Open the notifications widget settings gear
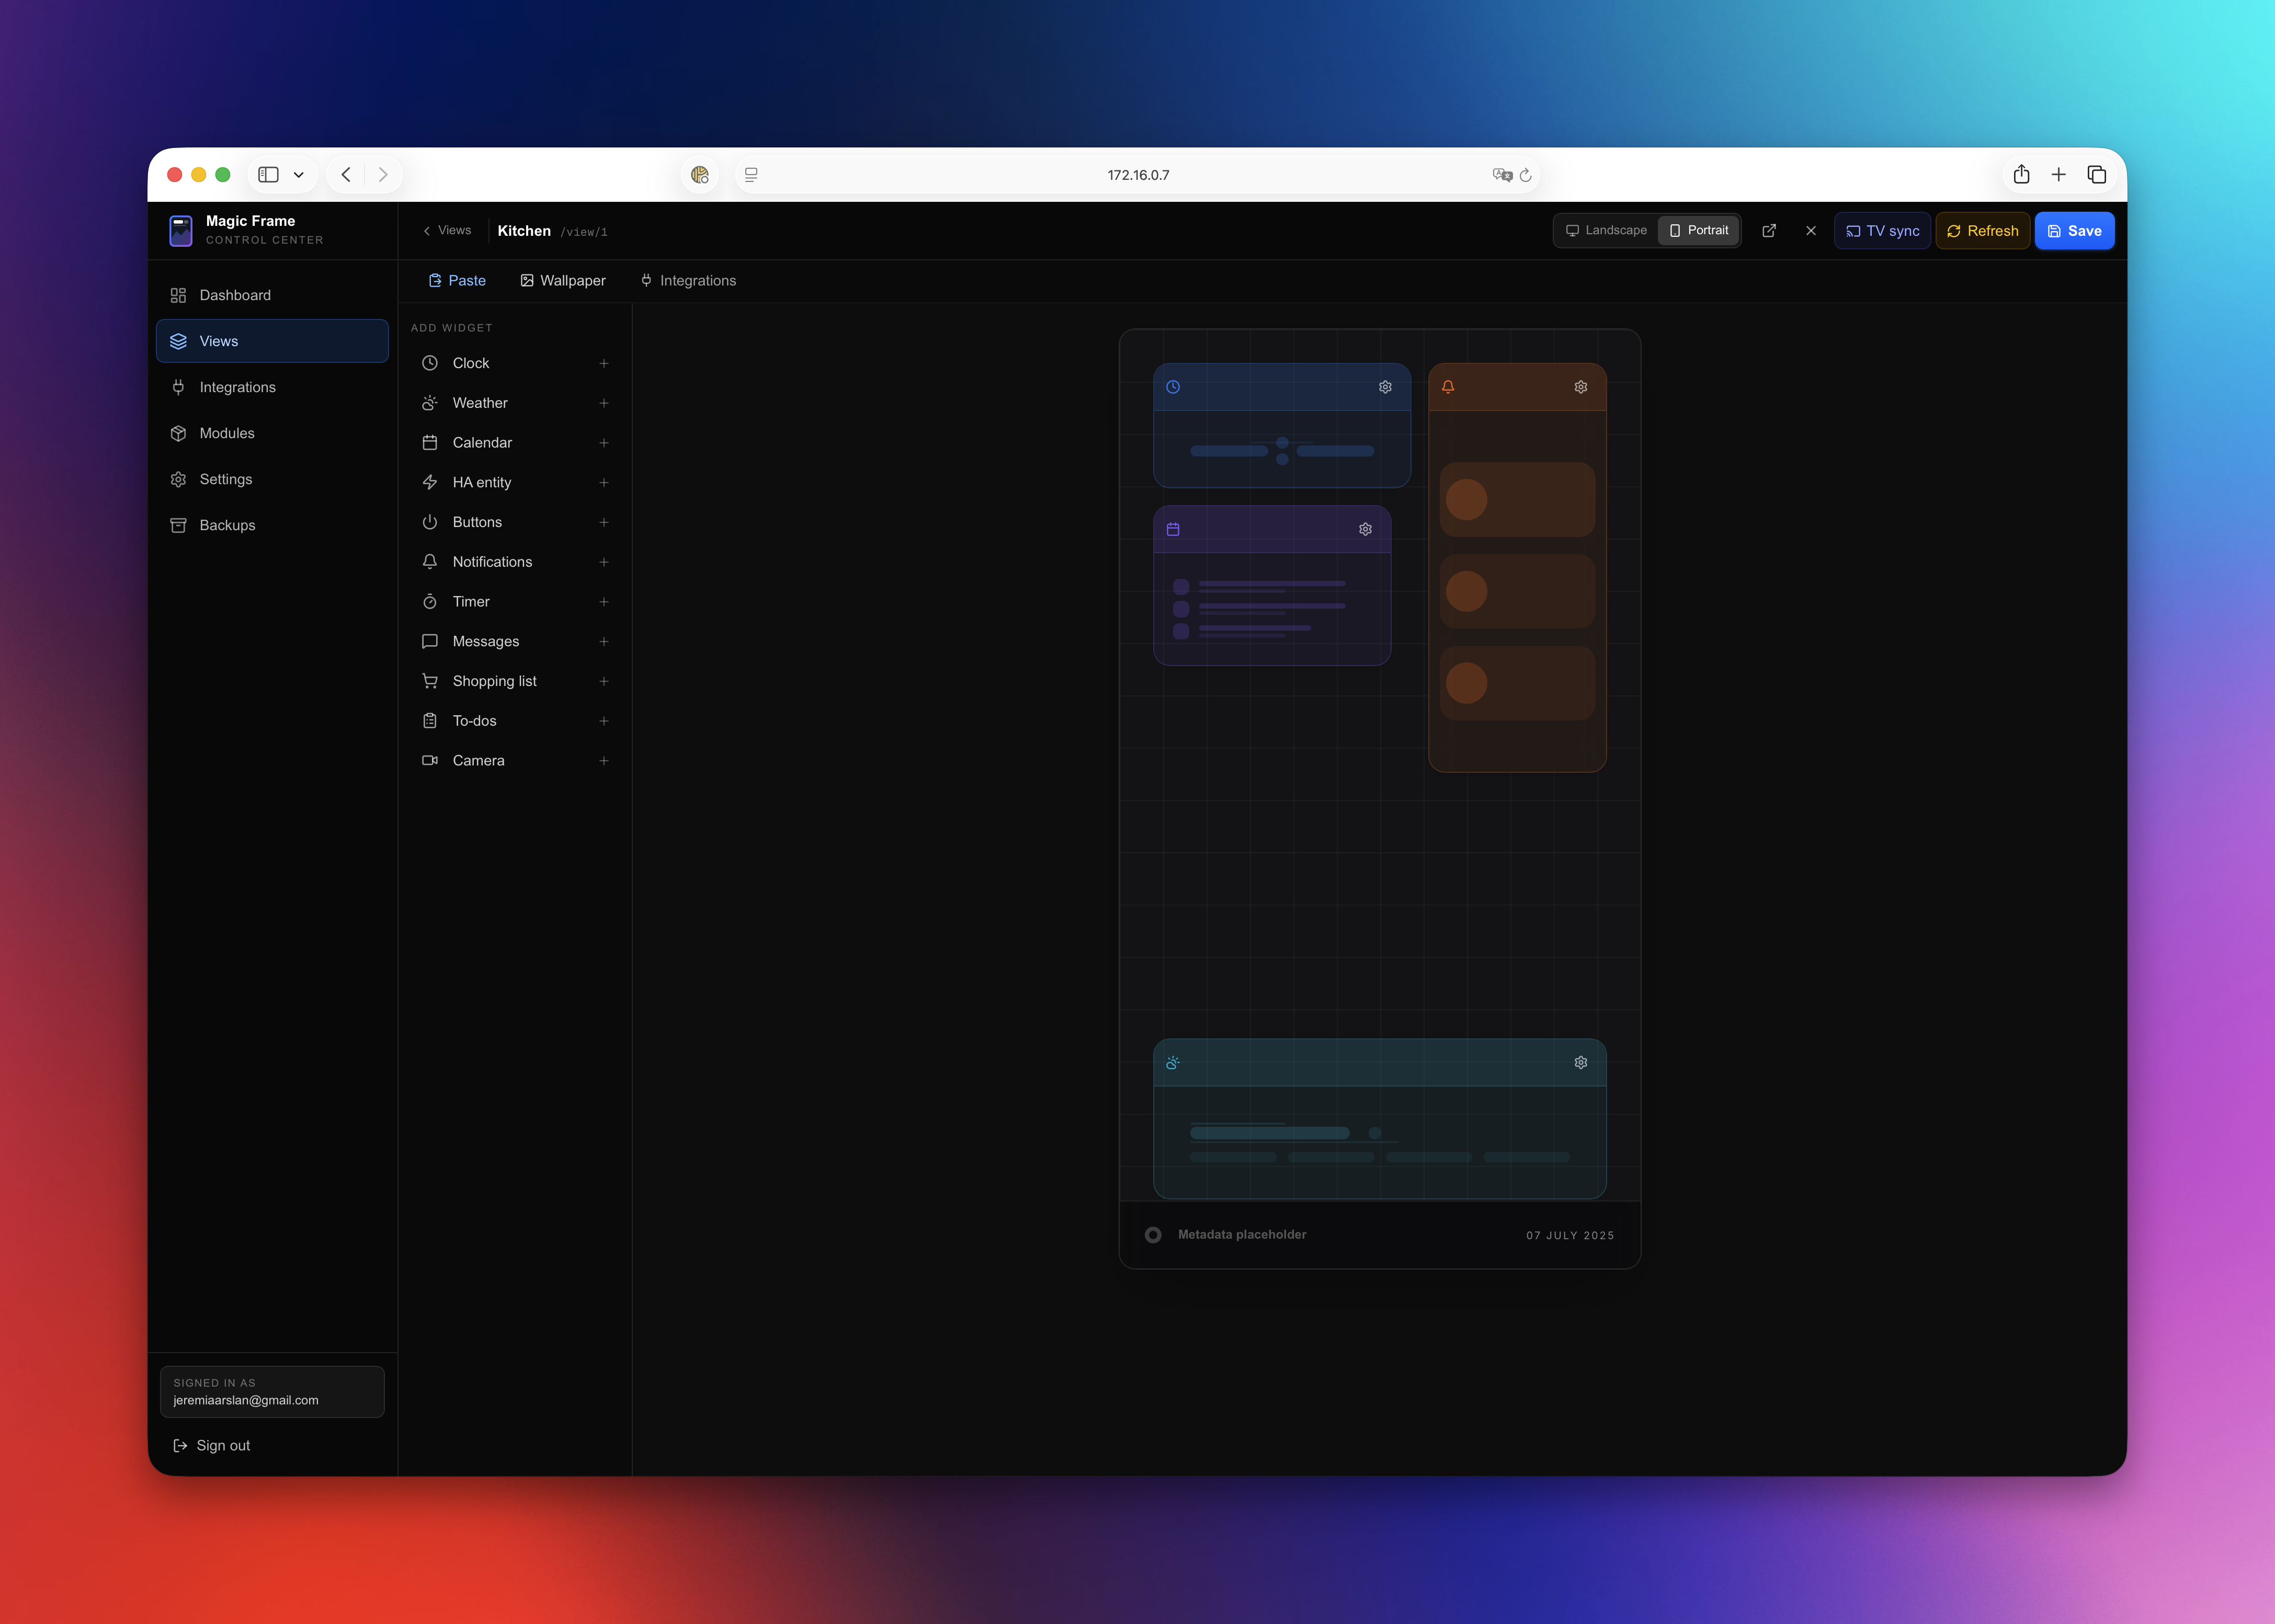 pos(1580,387)
